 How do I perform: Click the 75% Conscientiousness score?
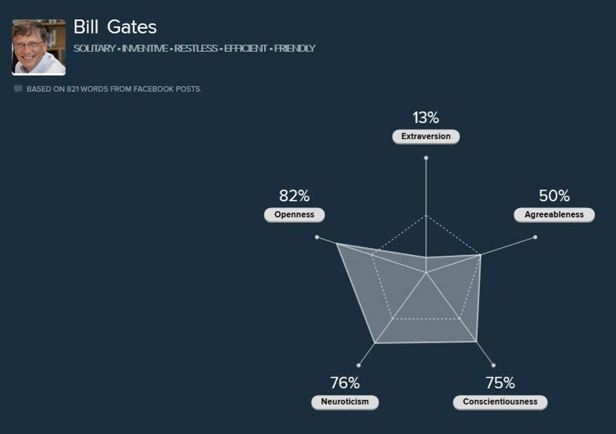click(x=500, y=383)
